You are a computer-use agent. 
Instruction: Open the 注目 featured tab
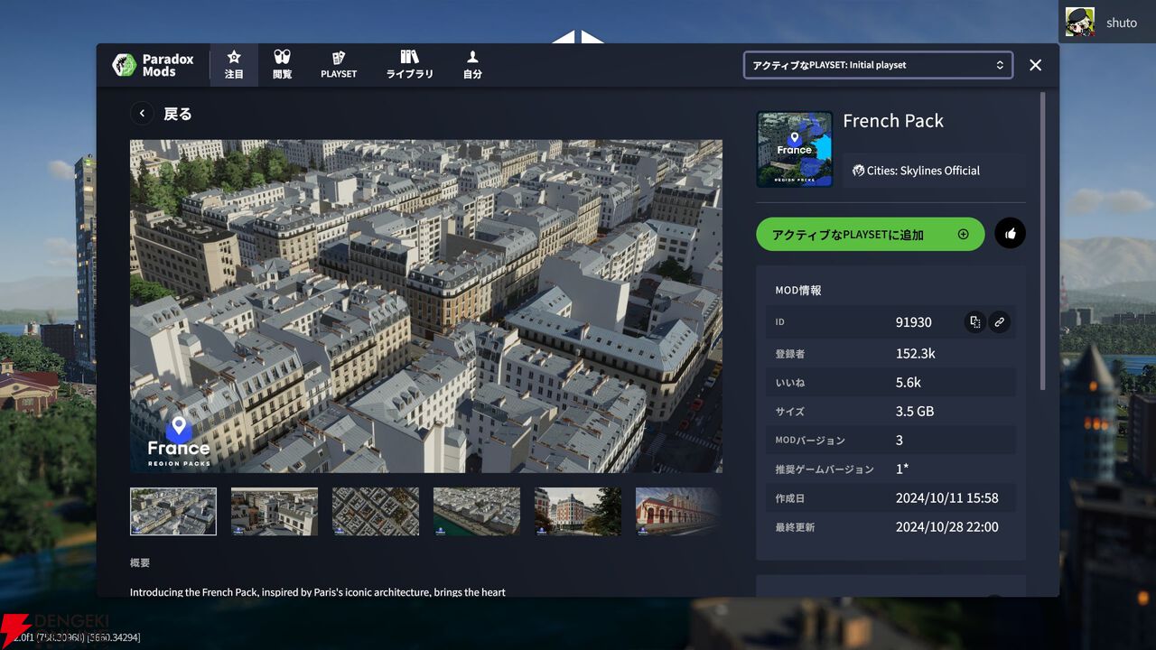234,65
